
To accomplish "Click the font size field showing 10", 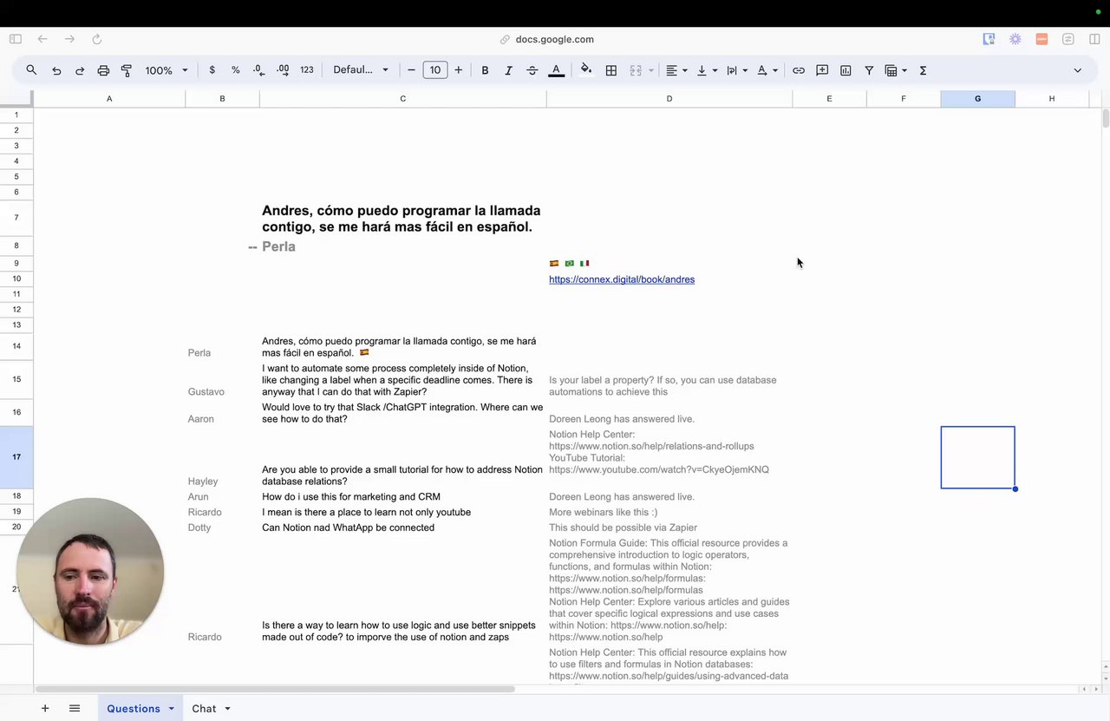I will pos(435,70).
